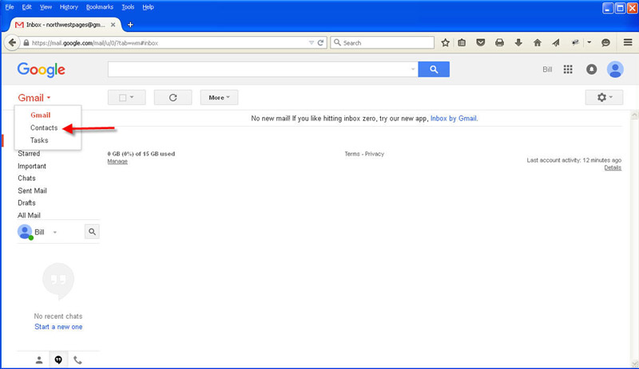Open the Starred label
This screenshot has width=639, height=369.
pos(29,154)
